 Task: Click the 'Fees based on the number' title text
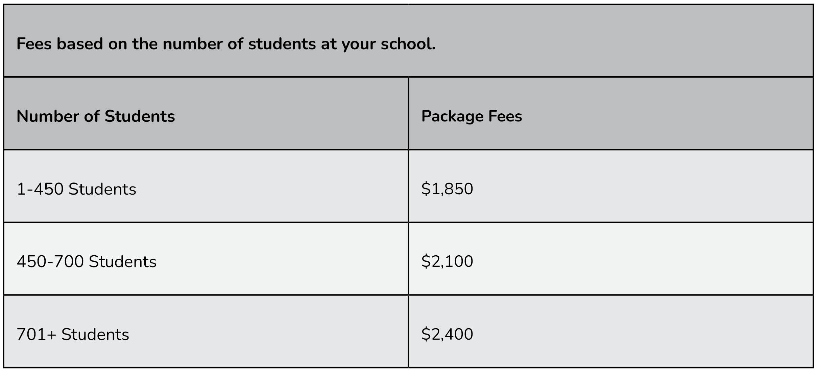tap(226, 44)
